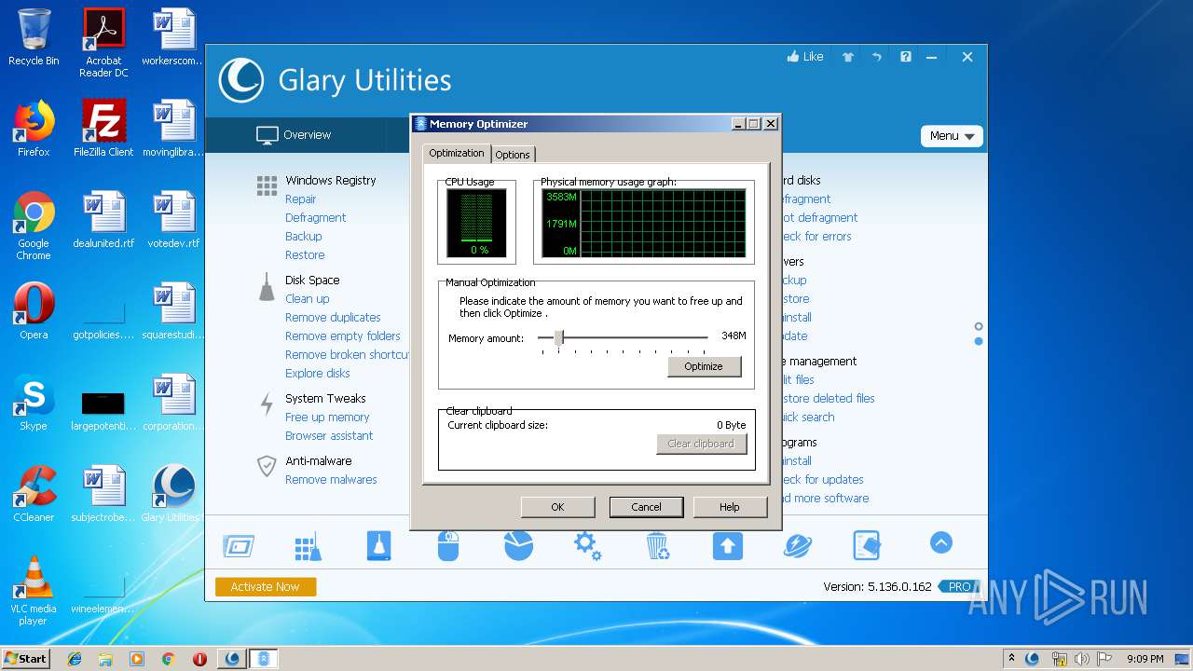
Task: Open Clean up under Disk Space
Action: [307, 298]
